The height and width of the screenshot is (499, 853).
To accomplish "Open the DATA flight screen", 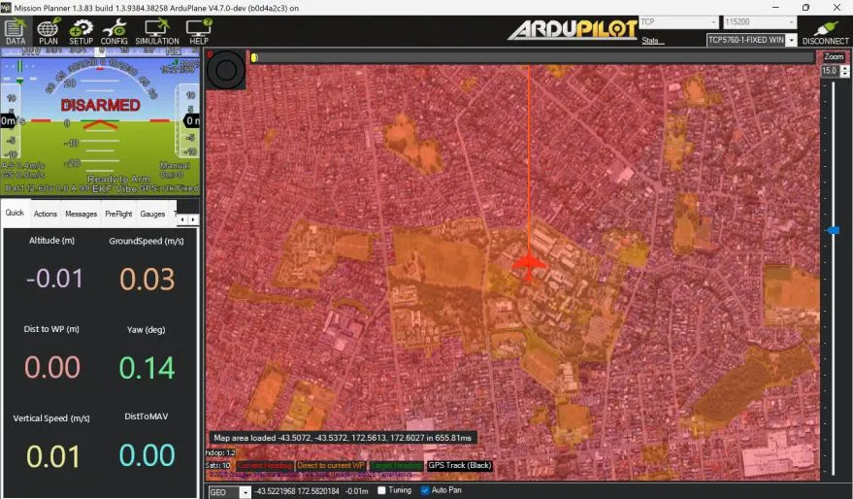I will (16, 32).
